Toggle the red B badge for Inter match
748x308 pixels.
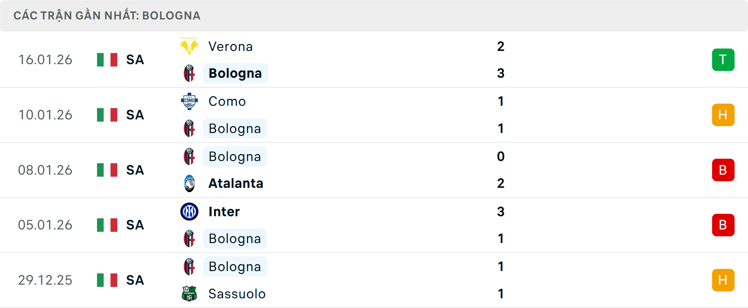pos(723,225)
